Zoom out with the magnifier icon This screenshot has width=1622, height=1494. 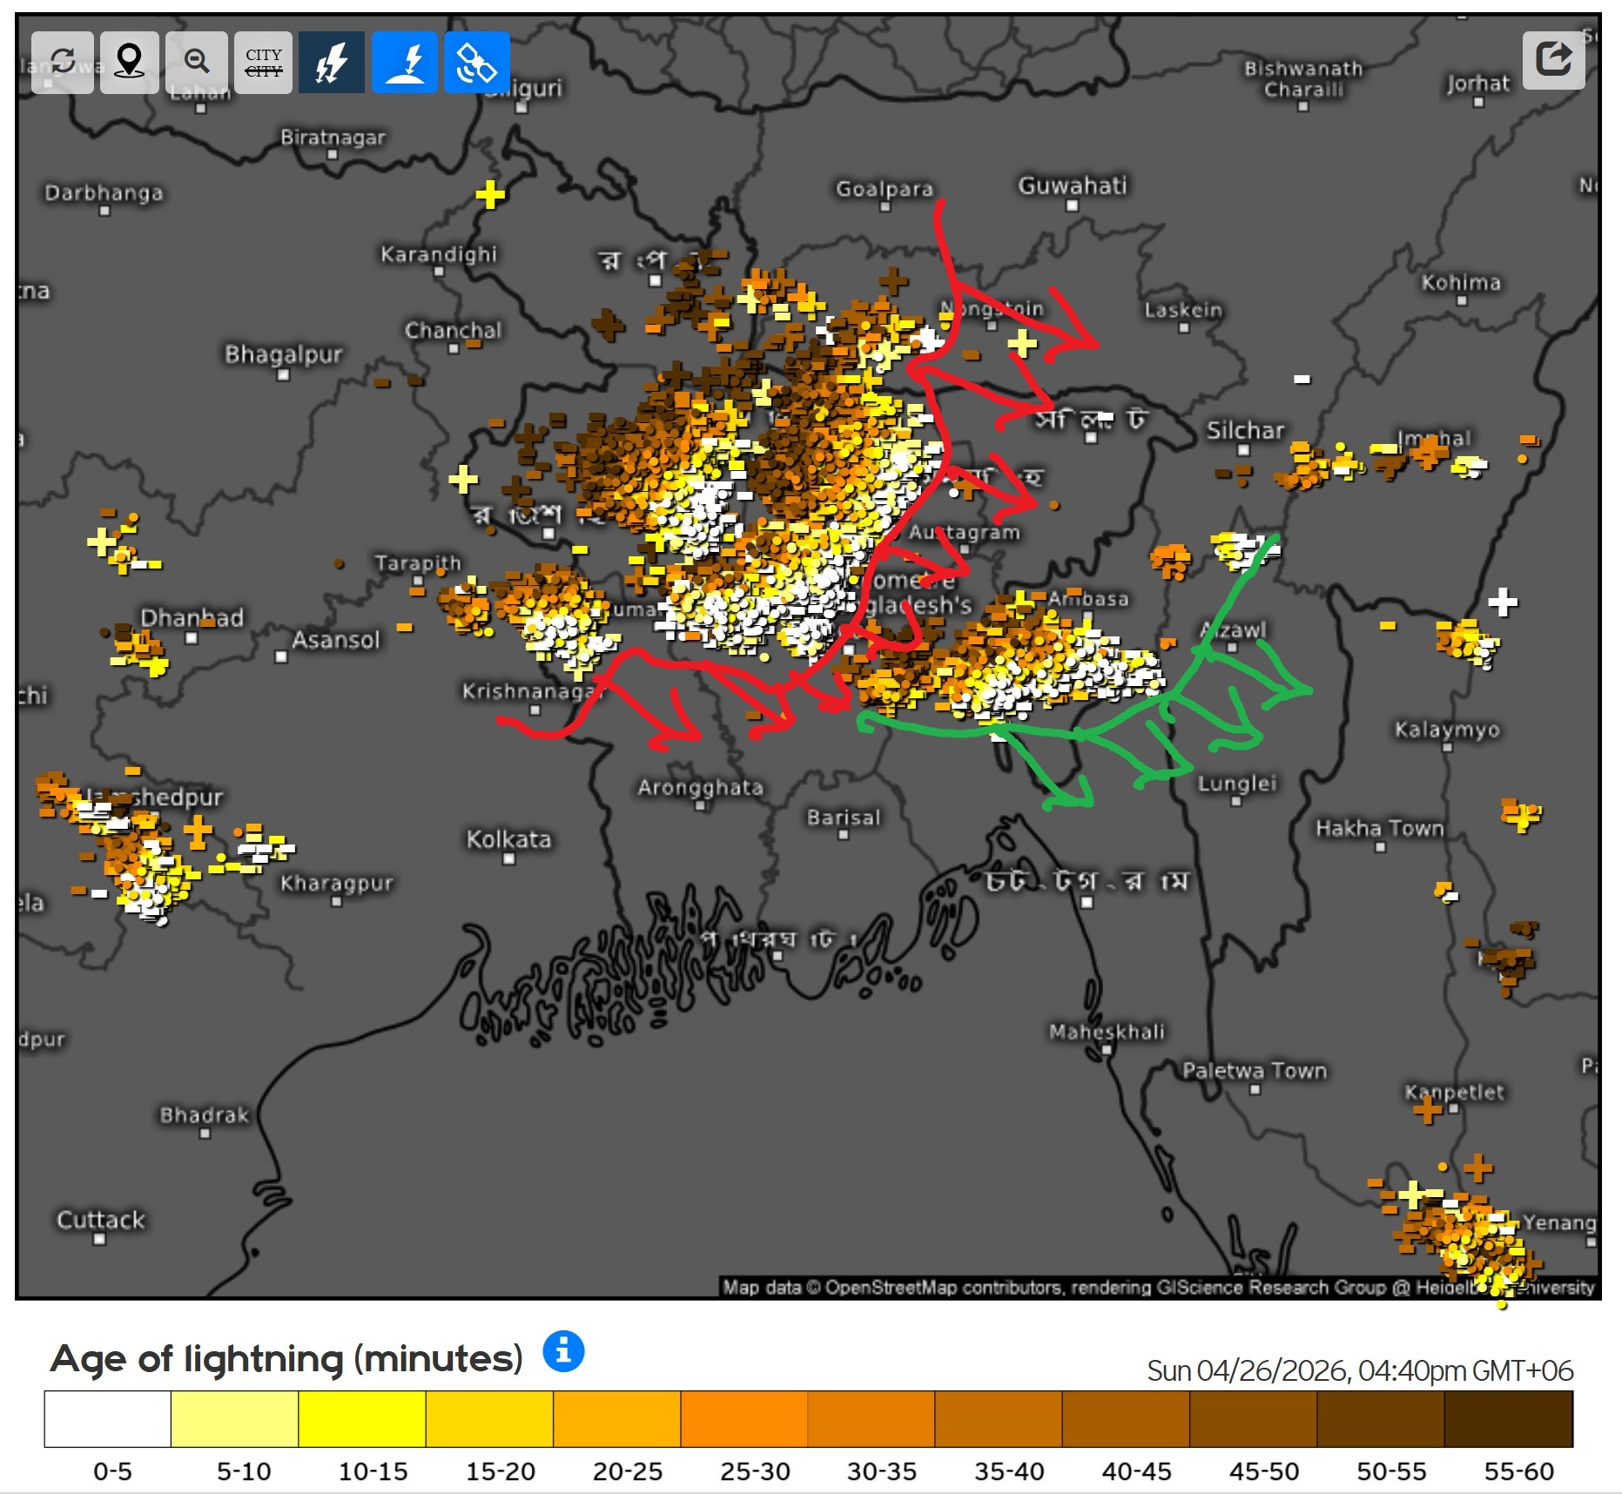tap(197, 62)
